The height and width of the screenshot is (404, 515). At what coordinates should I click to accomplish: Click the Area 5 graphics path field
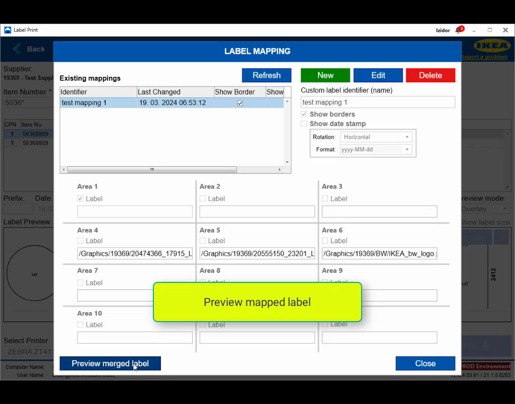click(257, 253)
